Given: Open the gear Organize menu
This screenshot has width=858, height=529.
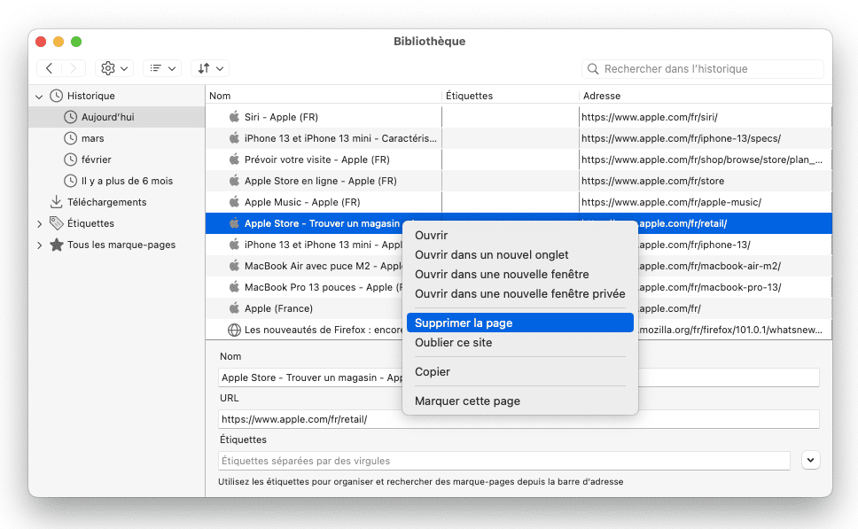Looking at the screenshot, I should pyautogui.click(x=114, y=68).
